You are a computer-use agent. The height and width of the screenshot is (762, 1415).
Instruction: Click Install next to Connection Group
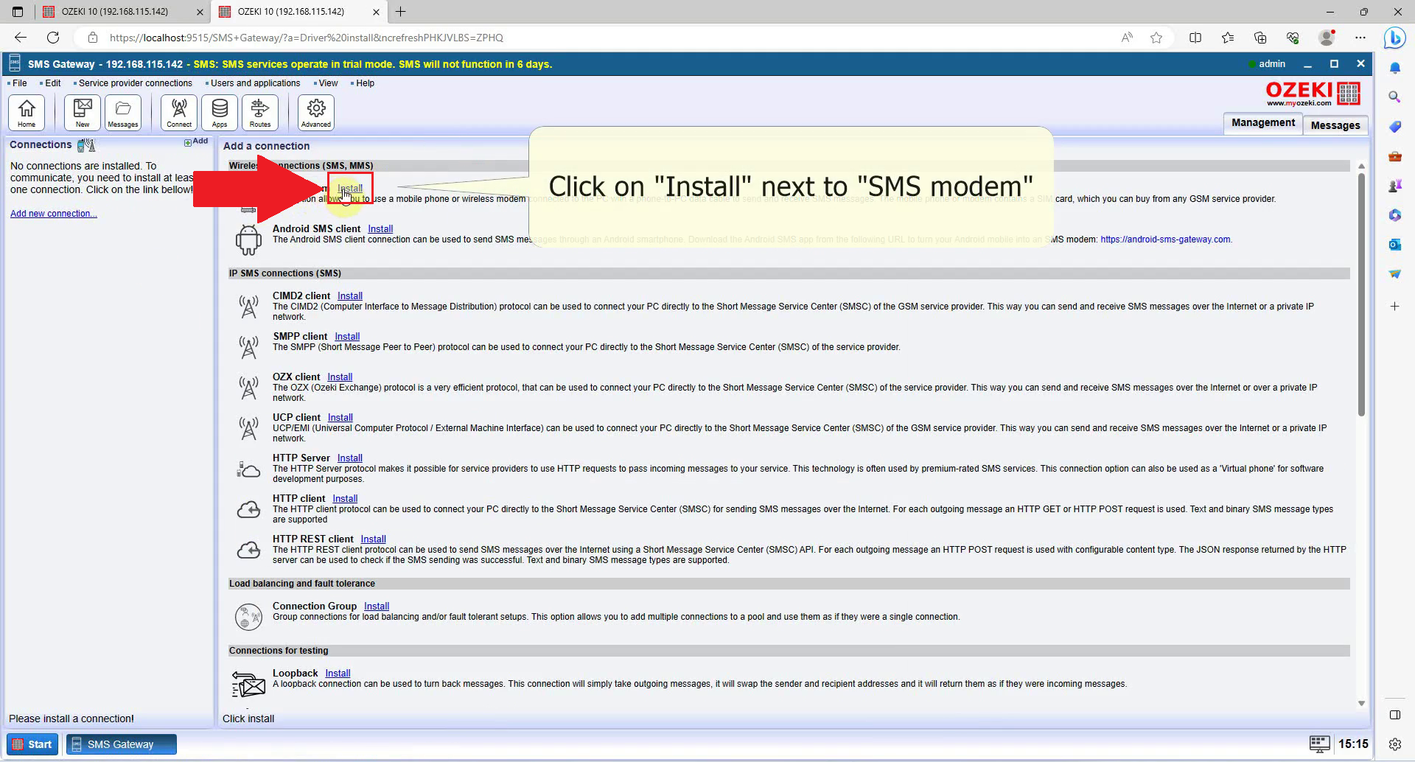coord(377,607)
